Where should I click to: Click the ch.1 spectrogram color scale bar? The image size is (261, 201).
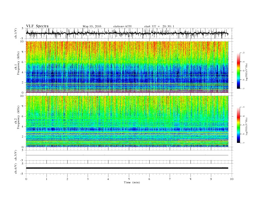point(239,71)
